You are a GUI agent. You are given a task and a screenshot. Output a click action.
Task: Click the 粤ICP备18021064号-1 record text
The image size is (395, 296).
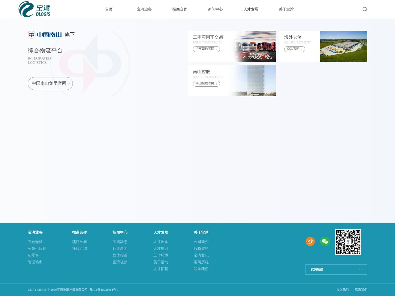pyautogui.click(x=104, y=290)
